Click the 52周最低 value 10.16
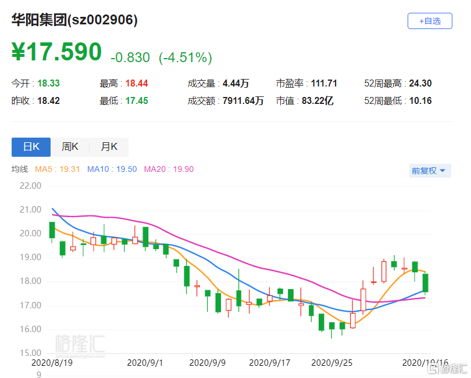Image resolution: width=471 pixels, height=378 pixels. point(420,100)
